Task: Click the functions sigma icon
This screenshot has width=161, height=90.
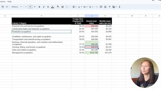Action: pyautogui.click(x=119, y=7)
